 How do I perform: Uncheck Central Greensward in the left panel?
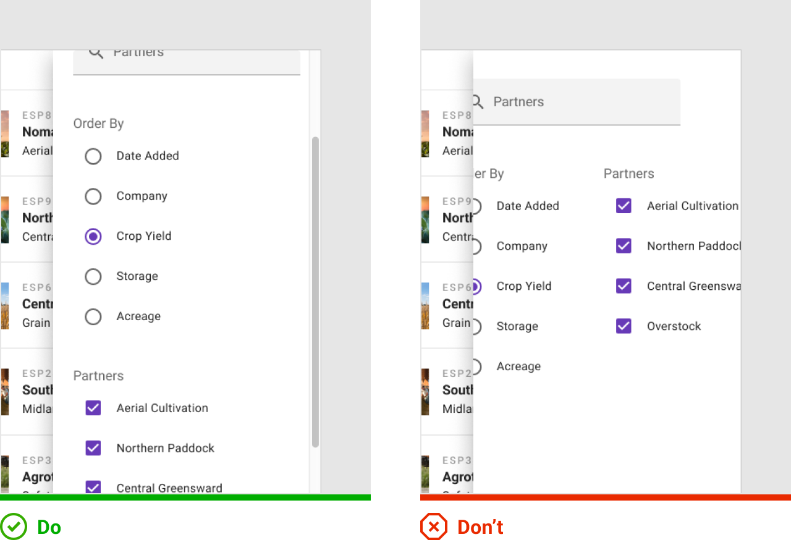(x=93, y=488)
